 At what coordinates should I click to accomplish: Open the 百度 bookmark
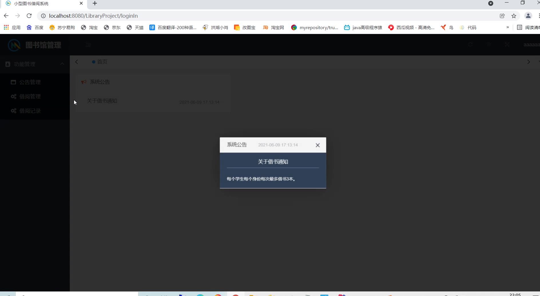pyautogui.click(x=35, y=27)
